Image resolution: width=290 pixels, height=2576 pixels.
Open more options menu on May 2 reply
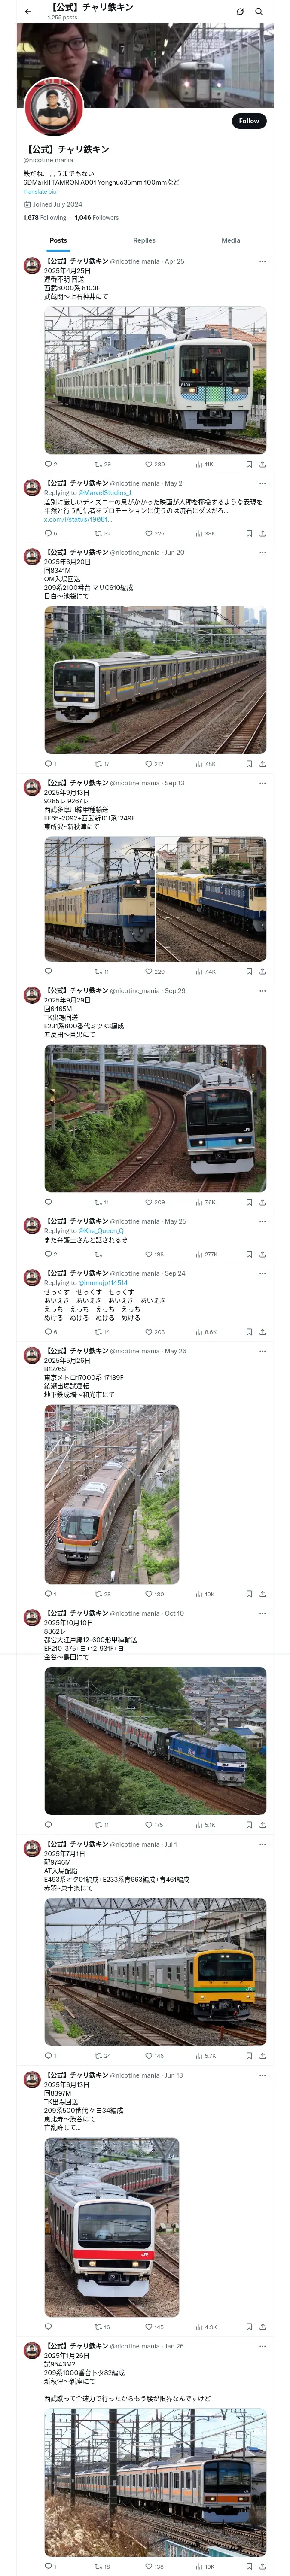pyautogui.click(x=262, y=483)
